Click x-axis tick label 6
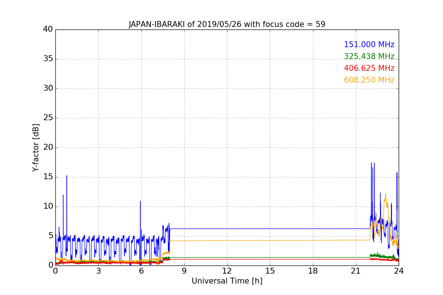 pyautogui.click(x=141, y=271)
